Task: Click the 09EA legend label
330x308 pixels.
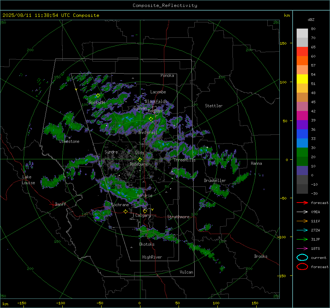Action: (315, 212)
